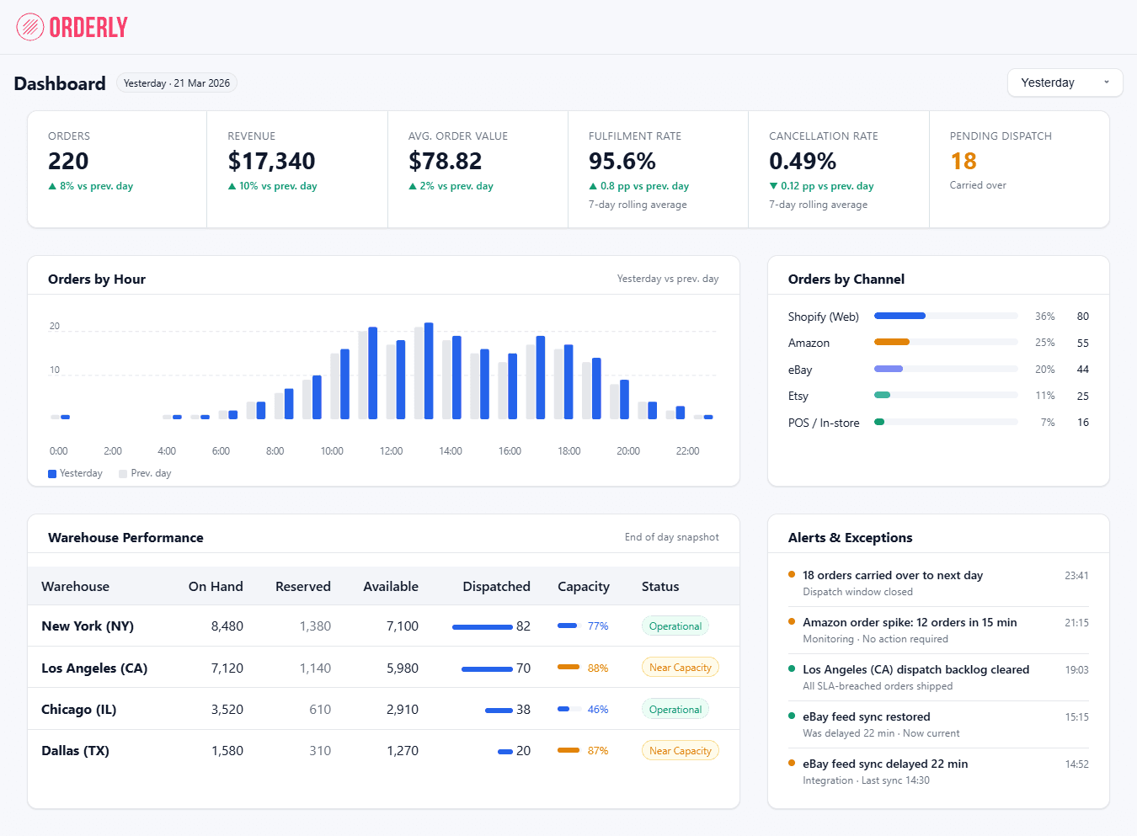The image size is (1137, 836).
Task: Click the orange '18' pending dispatch figure
Action: tap(964, 161)
